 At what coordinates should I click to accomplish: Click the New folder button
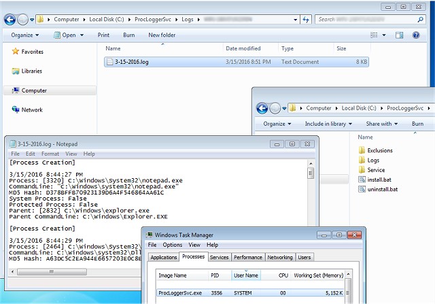(162, 35)
